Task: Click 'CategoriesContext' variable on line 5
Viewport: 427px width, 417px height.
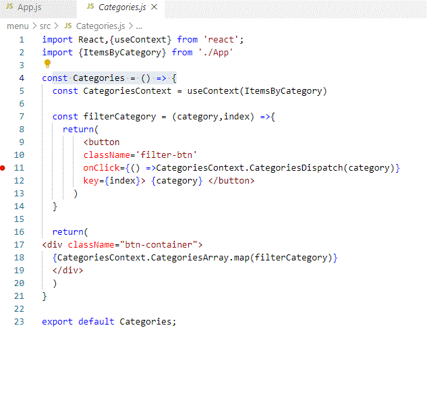Action: point(127,91)
